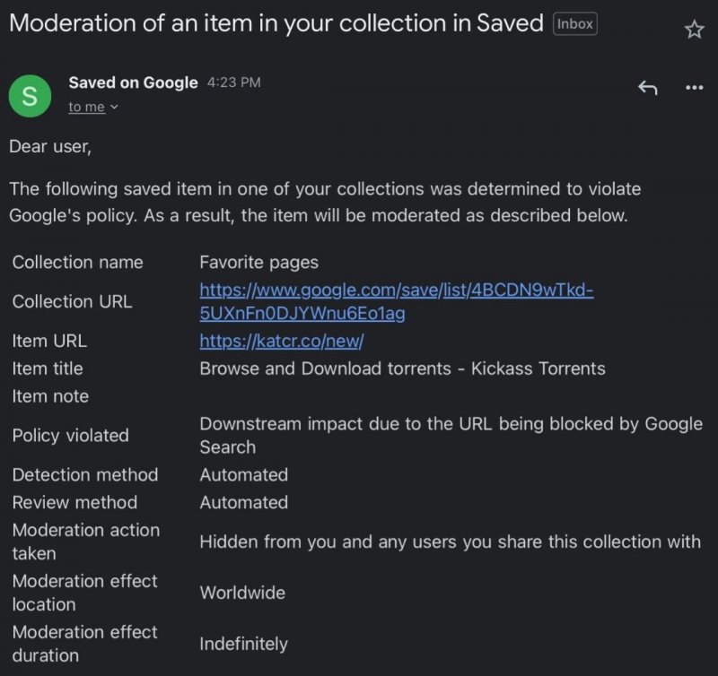Click the green sender avatar "S"
The image size is (718, 676).
tap(30, 95)
